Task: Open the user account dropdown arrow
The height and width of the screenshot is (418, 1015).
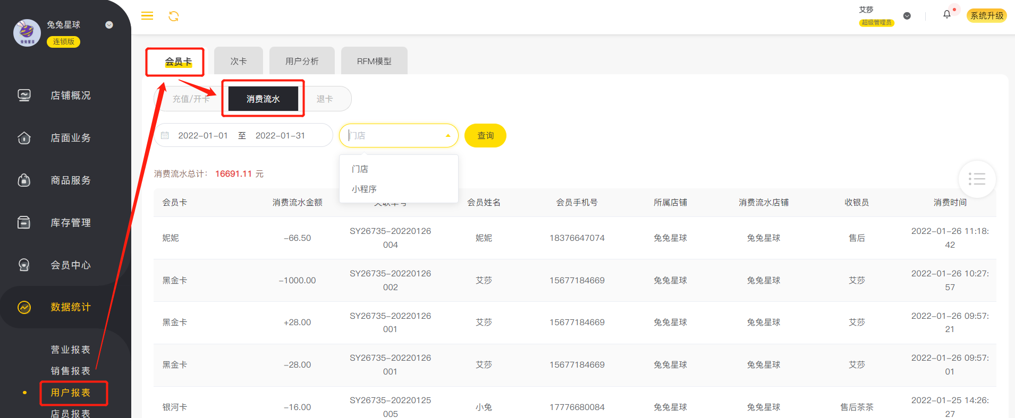Action: (907, 16)
